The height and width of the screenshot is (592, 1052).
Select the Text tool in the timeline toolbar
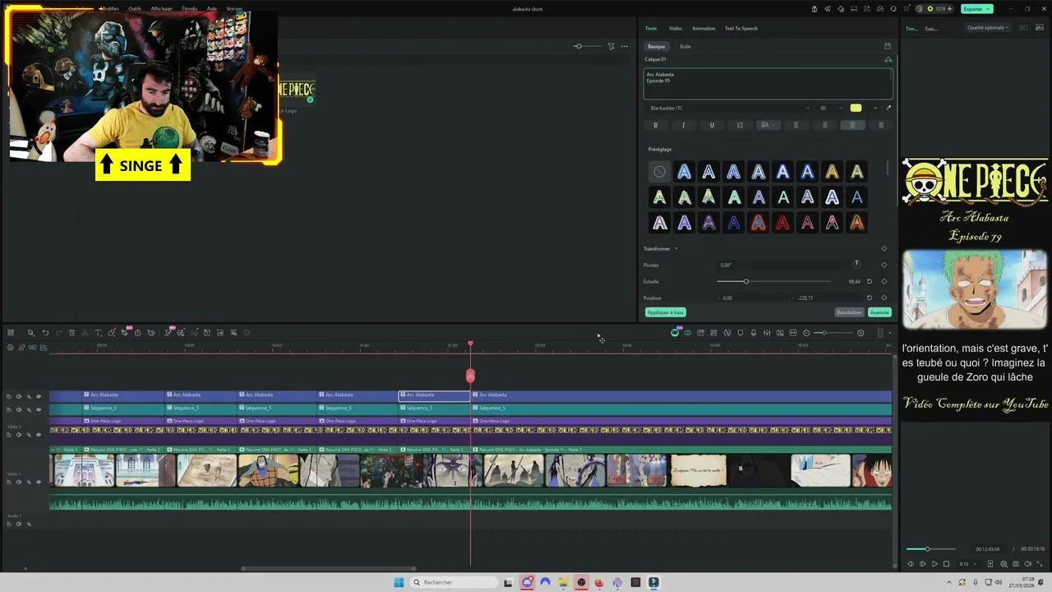pos(98,333)
